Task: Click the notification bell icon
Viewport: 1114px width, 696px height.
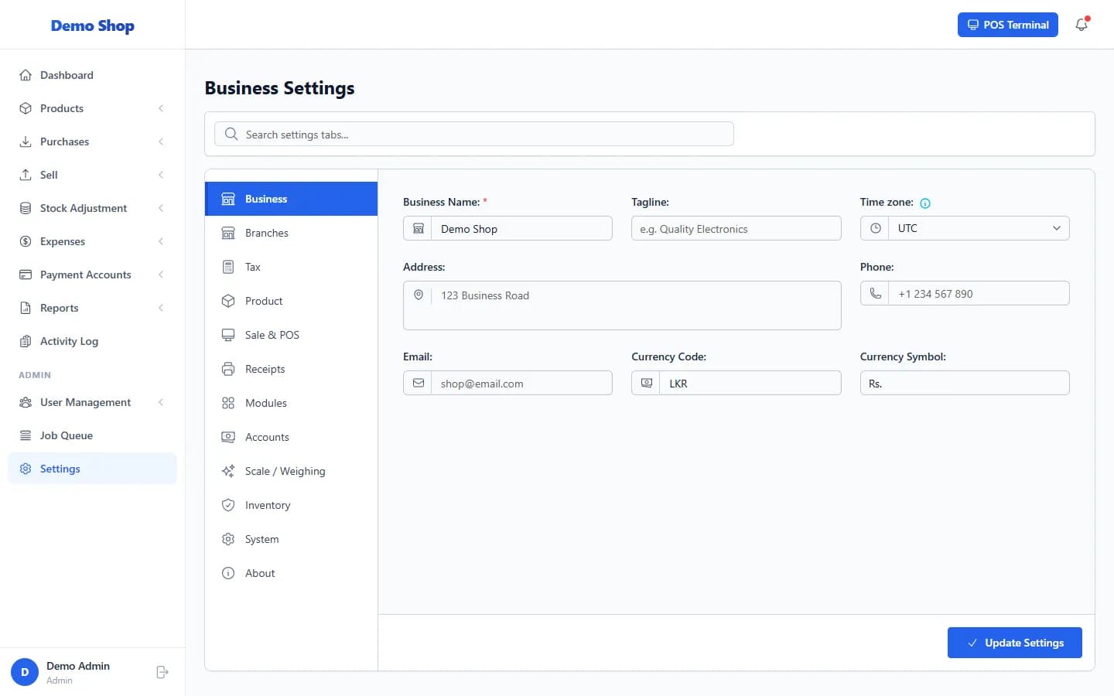Action: tap(1082, 25)
